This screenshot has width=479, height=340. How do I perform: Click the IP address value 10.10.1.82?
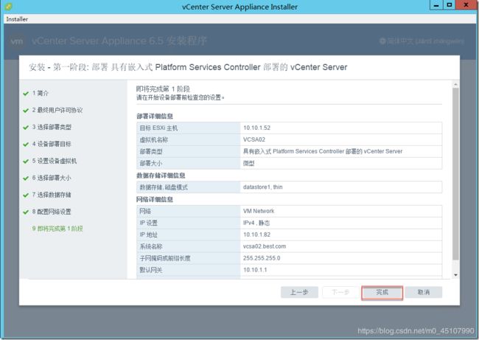pos(256,235)
